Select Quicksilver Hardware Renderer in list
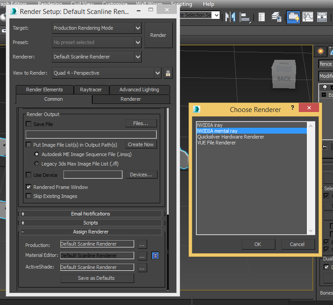 click(252, 137)
